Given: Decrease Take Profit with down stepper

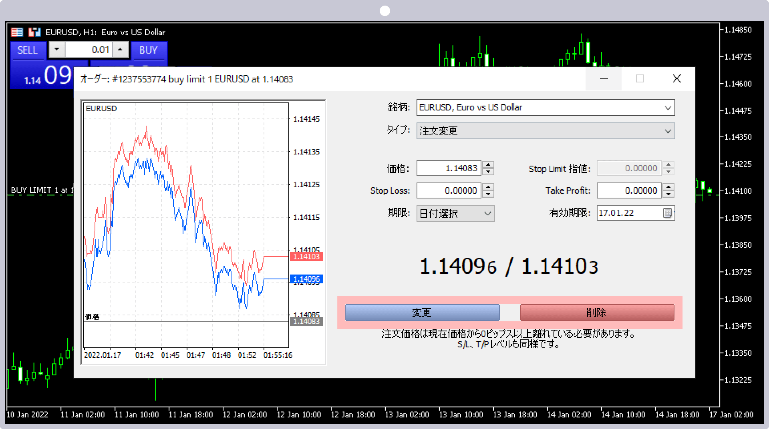Looking at the screenshot, I should (668, 194).
